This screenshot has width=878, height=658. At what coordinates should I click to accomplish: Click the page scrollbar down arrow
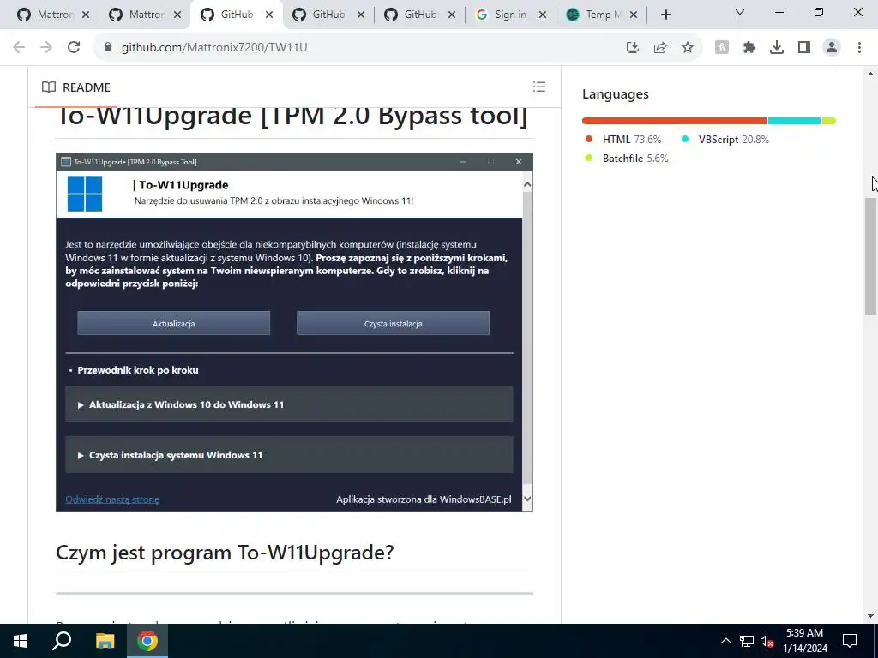coord(870,617)
